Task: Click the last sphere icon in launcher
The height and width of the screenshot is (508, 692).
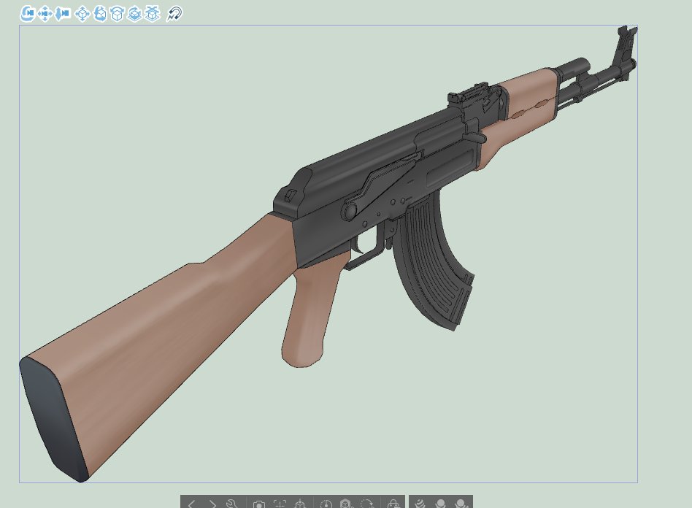Action: pos(461,504)
